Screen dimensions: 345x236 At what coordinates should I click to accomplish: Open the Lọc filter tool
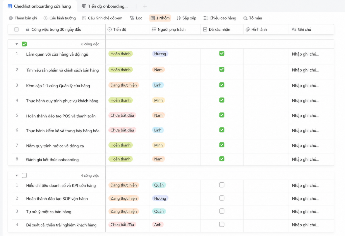coord(136,18)
